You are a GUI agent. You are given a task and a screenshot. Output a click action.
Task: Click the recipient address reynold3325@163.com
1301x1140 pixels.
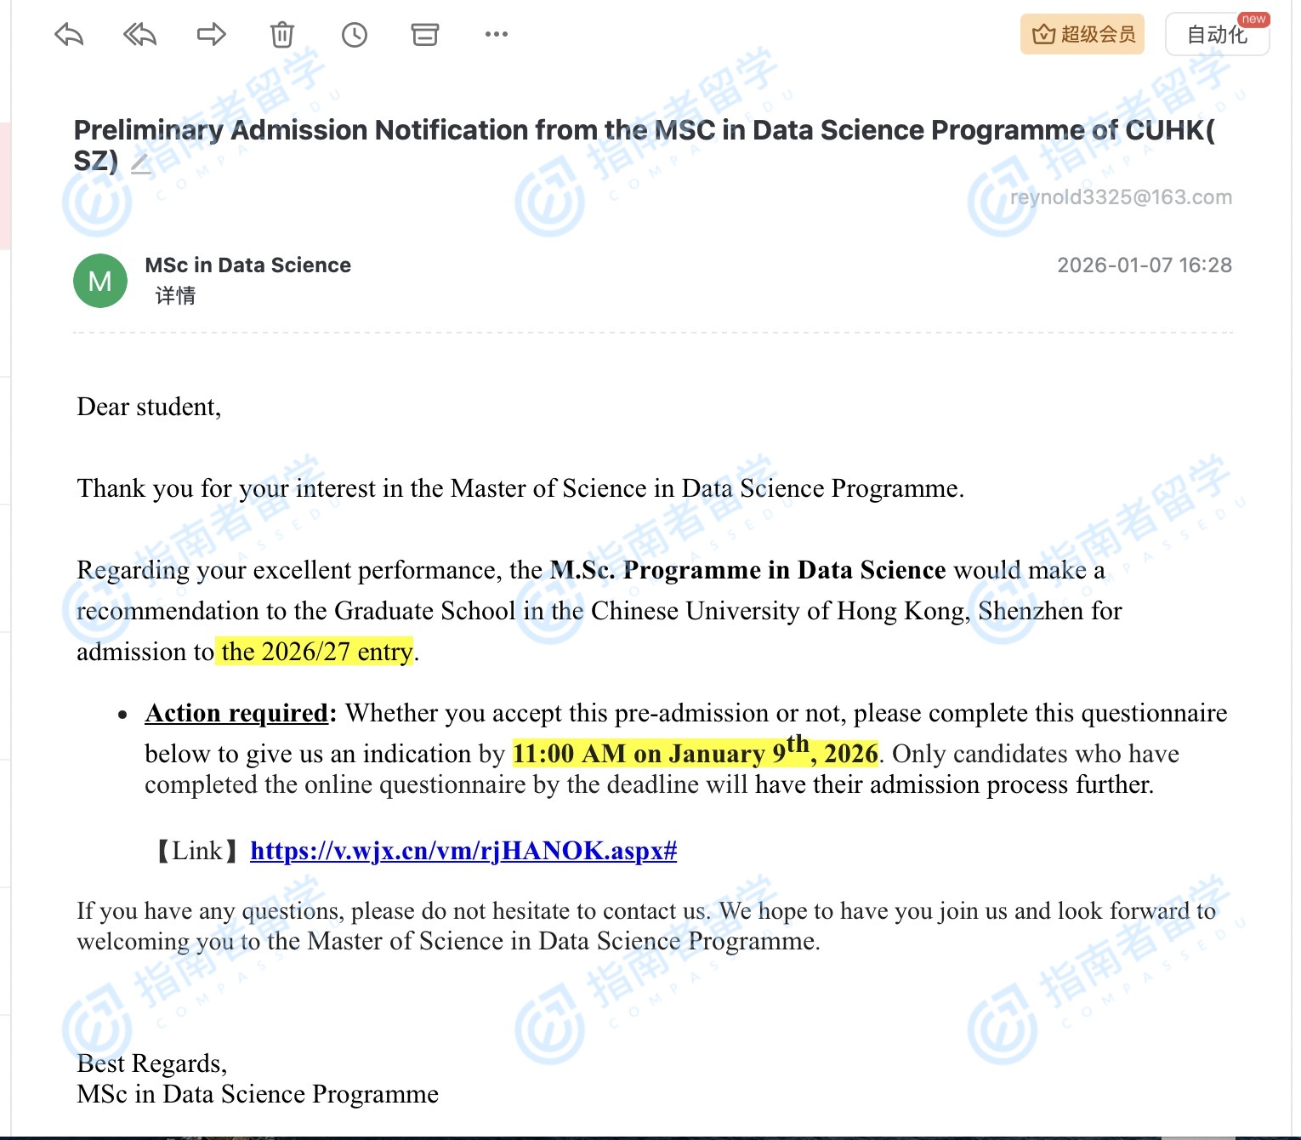tap(1120, 197)
